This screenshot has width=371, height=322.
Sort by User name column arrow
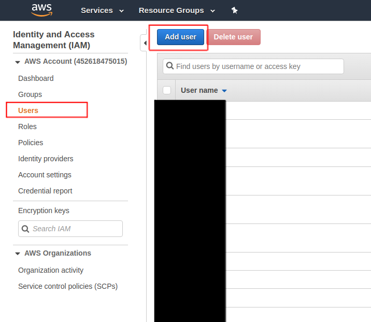tap(224, 91)
